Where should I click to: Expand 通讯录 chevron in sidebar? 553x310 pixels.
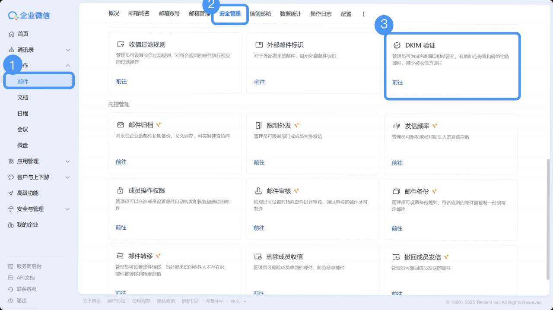(x=68, y=50)
